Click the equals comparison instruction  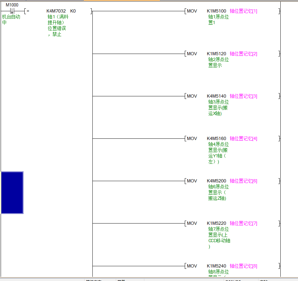point(28,11)
